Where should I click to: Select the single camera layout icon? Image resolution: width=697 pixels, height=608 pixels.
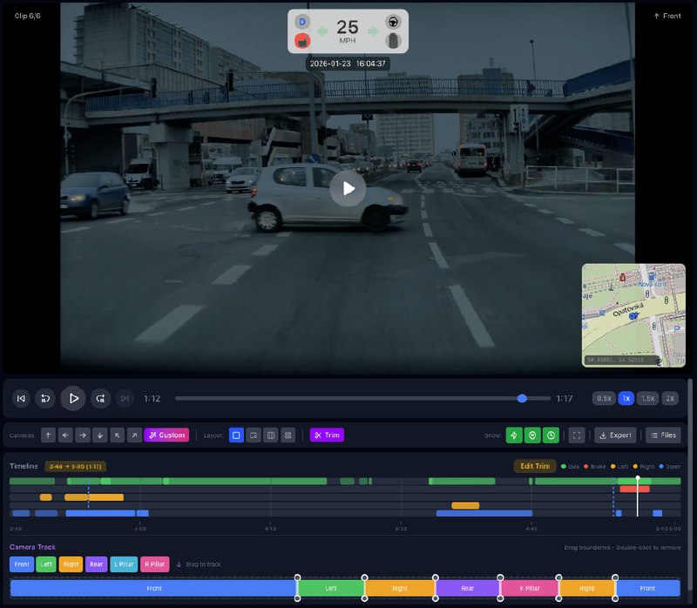235,436
